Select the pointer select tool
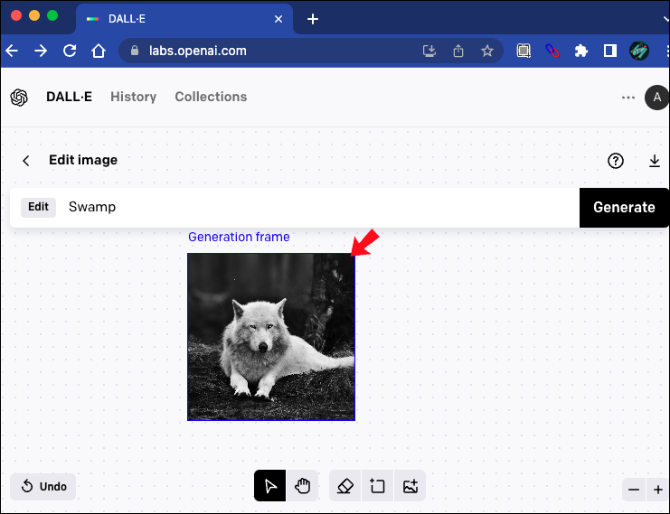 (269, 486)
